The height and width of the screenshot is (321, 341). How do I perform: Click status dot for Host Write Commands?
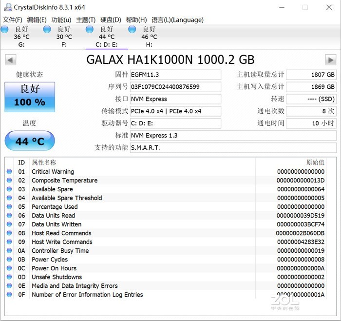tap(9, 241)
